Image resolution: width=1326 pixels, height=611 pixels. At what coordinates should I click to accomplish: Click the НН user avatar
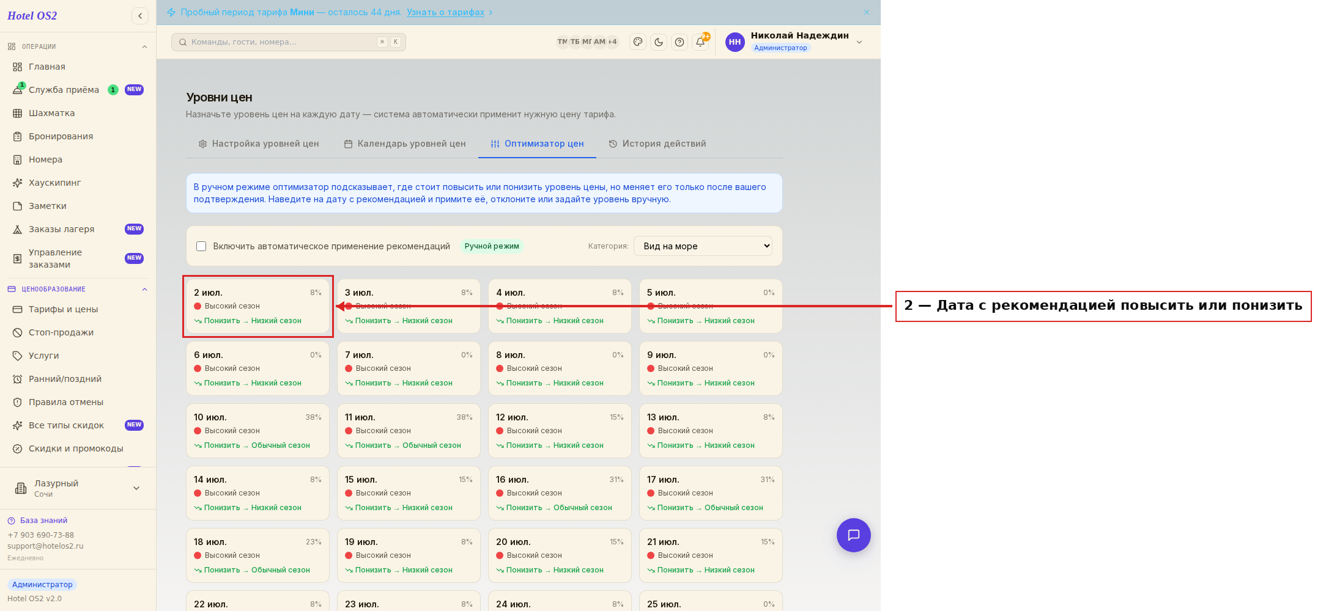tap(735, 42)
